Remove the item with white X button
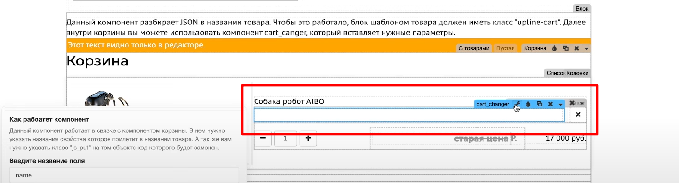The height and width of the screenshot is (183, 679). (578, 115)
